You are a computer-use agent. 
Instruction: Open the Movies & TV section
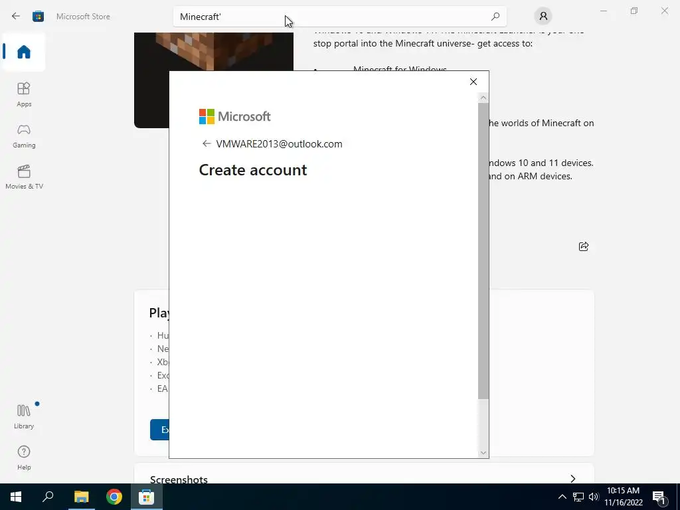point(24,177)
